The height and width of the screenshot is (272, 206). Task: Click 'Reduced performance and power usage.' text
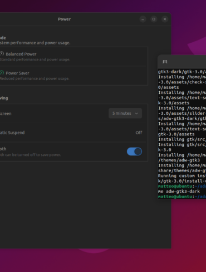point(35,79)
